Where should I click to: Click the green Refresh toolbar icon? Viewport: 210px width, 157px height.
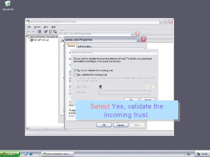(50, 32)
